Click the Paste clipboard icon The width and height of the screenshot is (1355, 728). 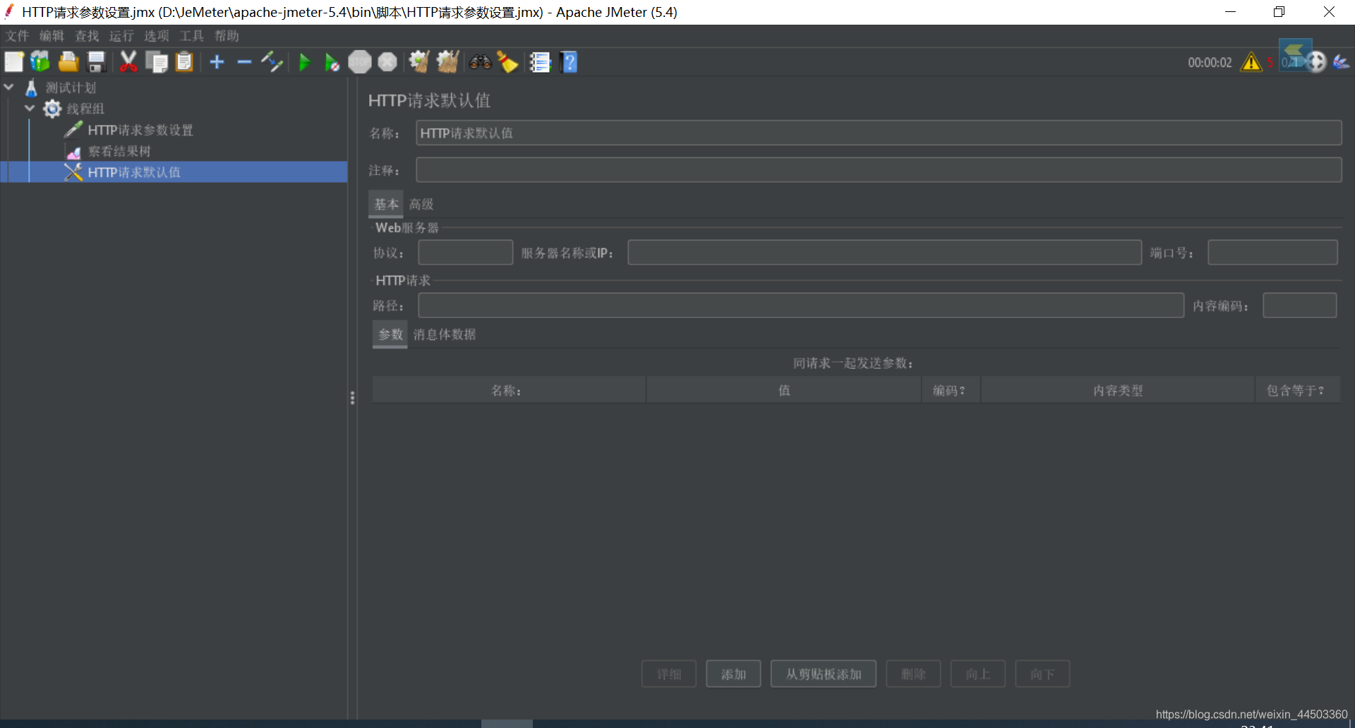coord(184,62)
